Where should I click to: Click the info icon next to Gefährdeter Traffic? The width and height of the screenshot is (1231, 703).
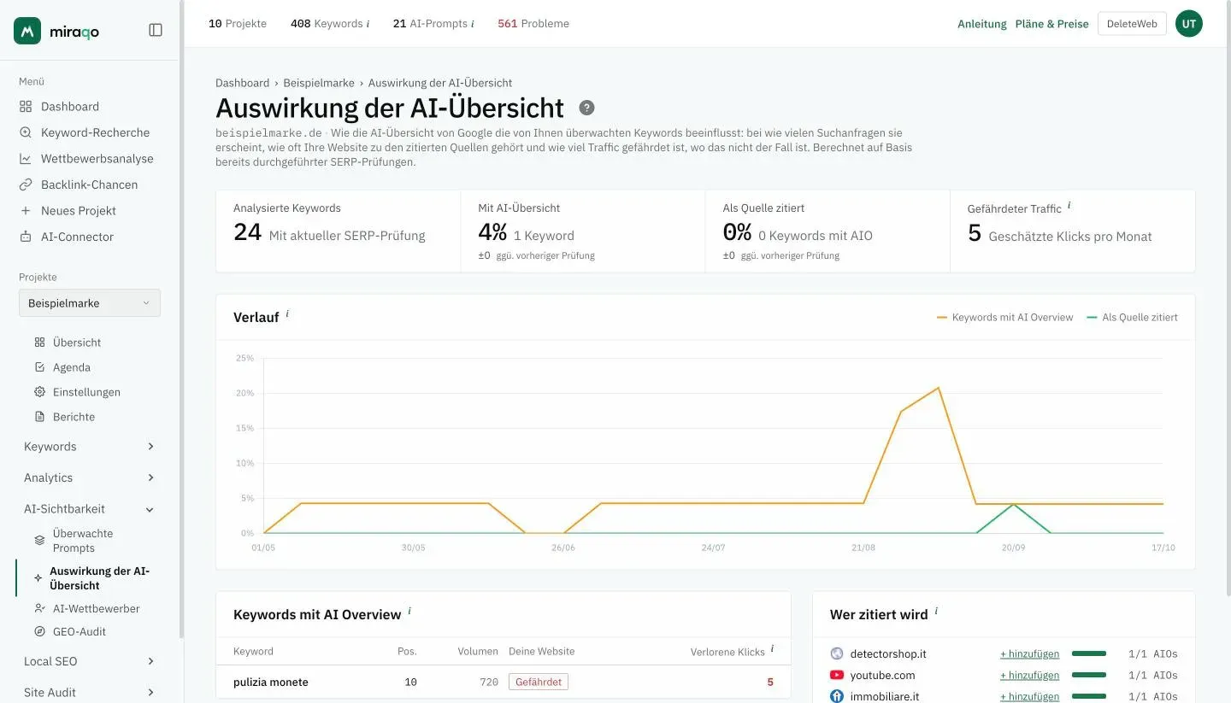click(1069, 206)
